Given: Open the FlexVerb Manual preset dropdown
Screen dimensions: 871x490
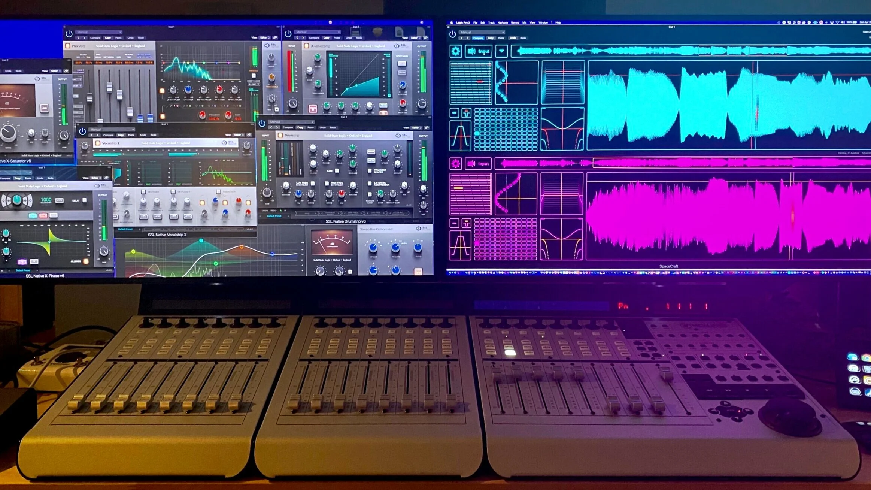Looking at the screenshot, I should coord(98,32).
